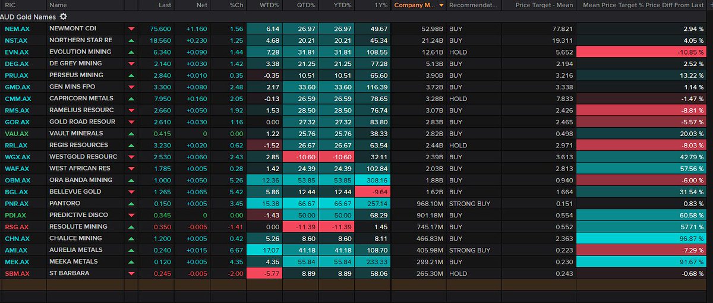
Task: Click trend arrow for De Grey Mining
Action: pos(131,64)
